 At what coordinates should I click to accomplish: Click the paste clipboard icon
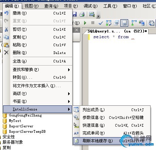click(6, 45)
